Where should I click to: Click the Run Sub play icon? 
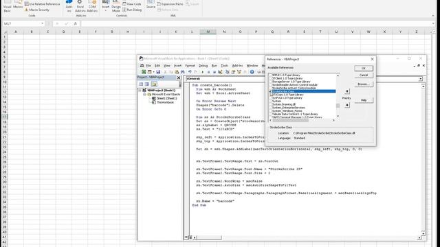pos(203,72)
